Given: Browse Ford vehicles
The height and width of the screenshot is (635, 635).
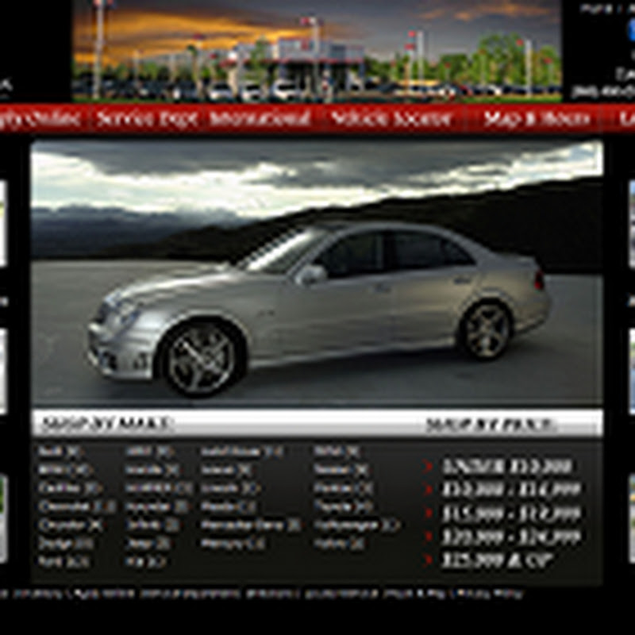Looking at the screenshot, I should tap(63, 562).
